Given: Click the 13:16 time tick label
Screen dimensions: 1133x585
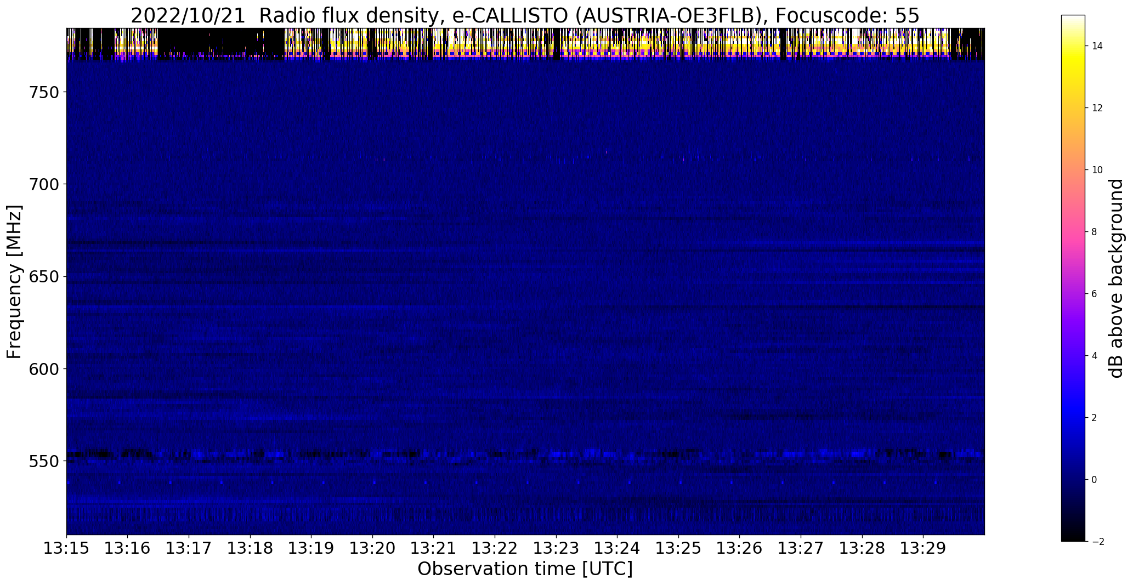Looking at the screenshot, I should 128,548.
